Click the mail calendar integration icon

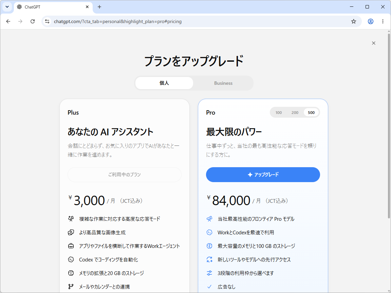point(71,287)
